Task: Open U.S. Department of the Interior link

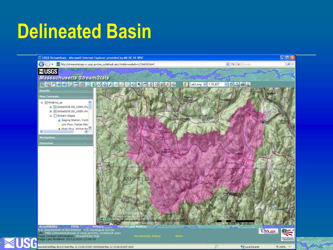Action: point(60,230)
